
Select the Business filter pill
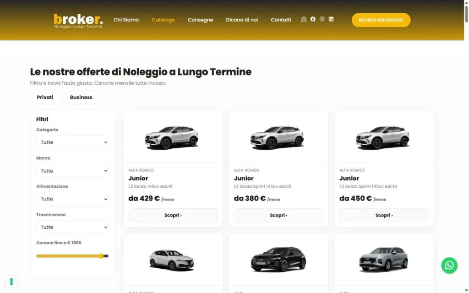(x=81, y=97)
